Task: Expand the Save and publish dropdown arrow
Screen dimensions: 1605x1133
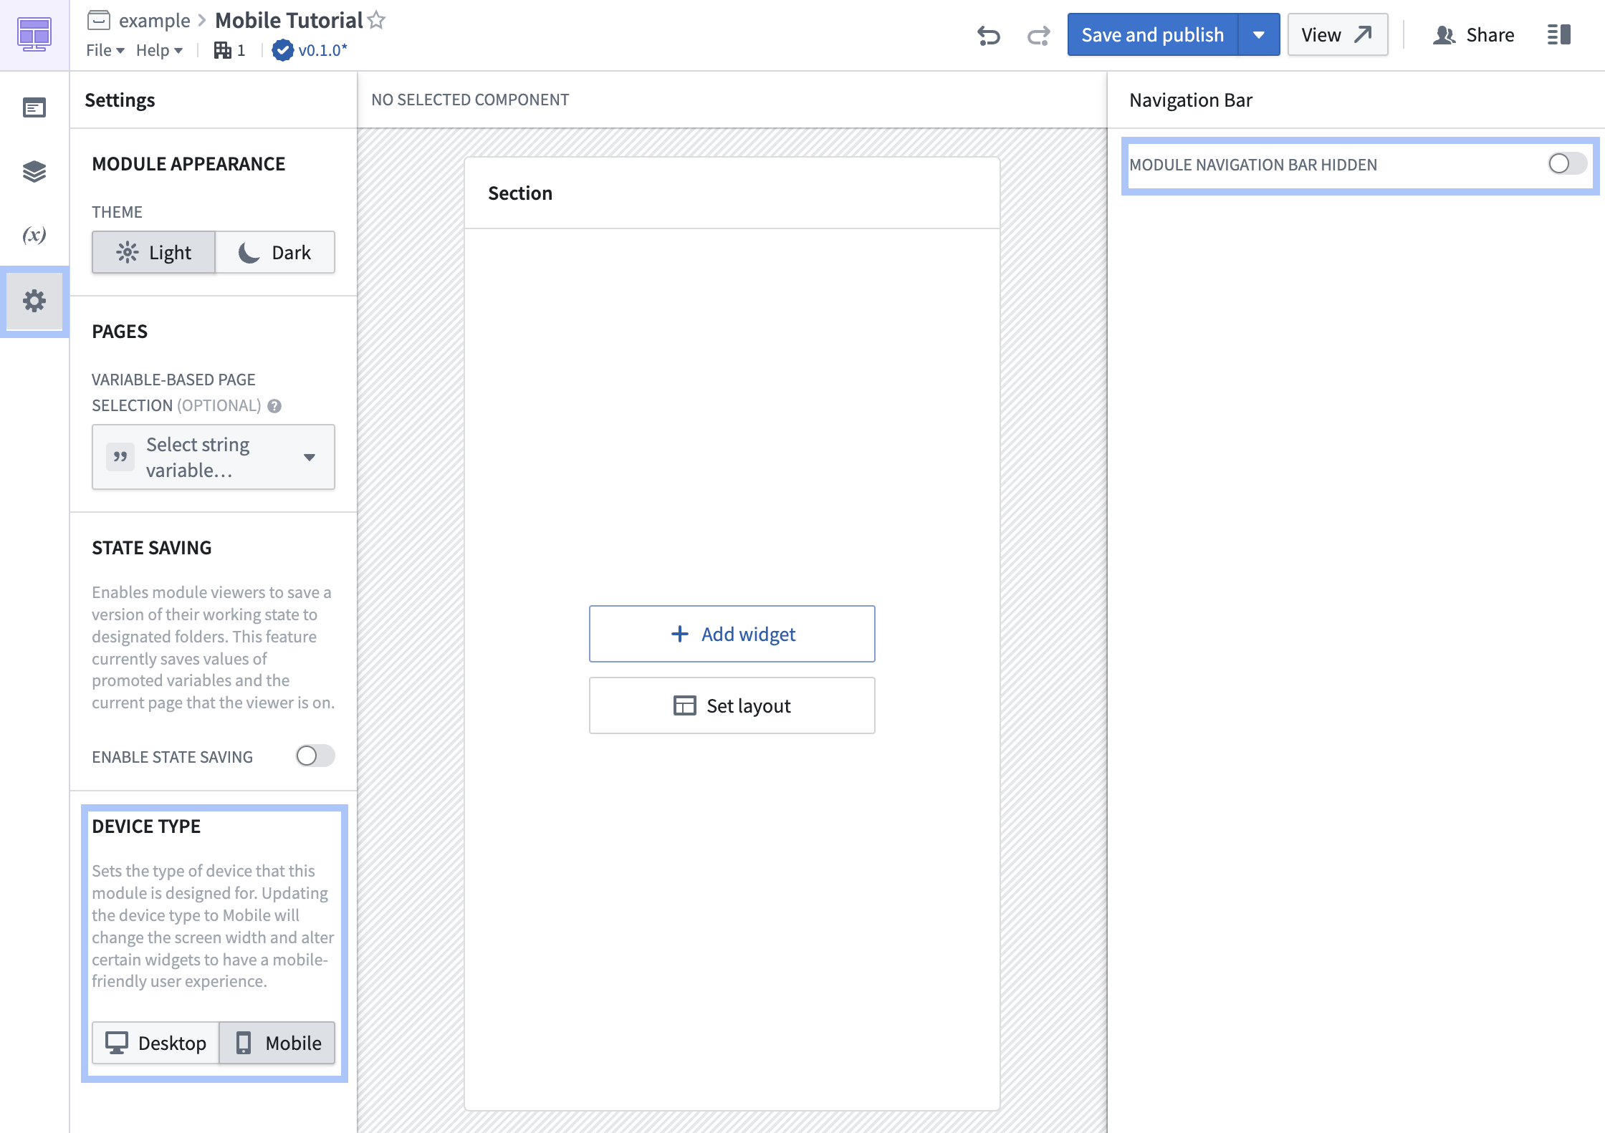Action: 1259,34
